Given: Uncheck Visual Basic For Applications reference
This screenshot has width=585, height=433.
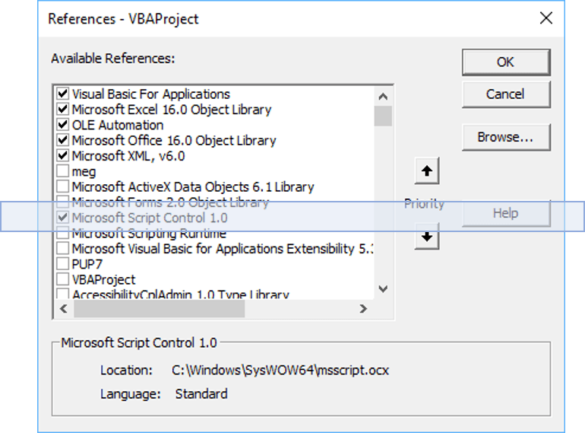Looking at the screenshot, I should (63, 94).
